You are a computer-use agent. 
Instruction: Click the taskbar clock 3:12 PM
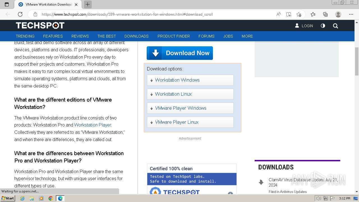(344, 198)
